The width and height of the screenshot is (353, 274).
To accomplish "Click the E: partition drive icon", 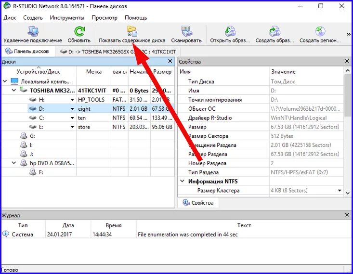I will coord(33,127).
